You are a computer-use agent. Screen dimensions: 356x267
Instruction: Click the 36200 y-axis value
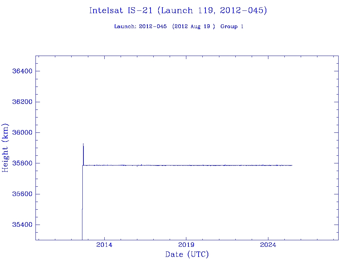click(x=22, y=102)
